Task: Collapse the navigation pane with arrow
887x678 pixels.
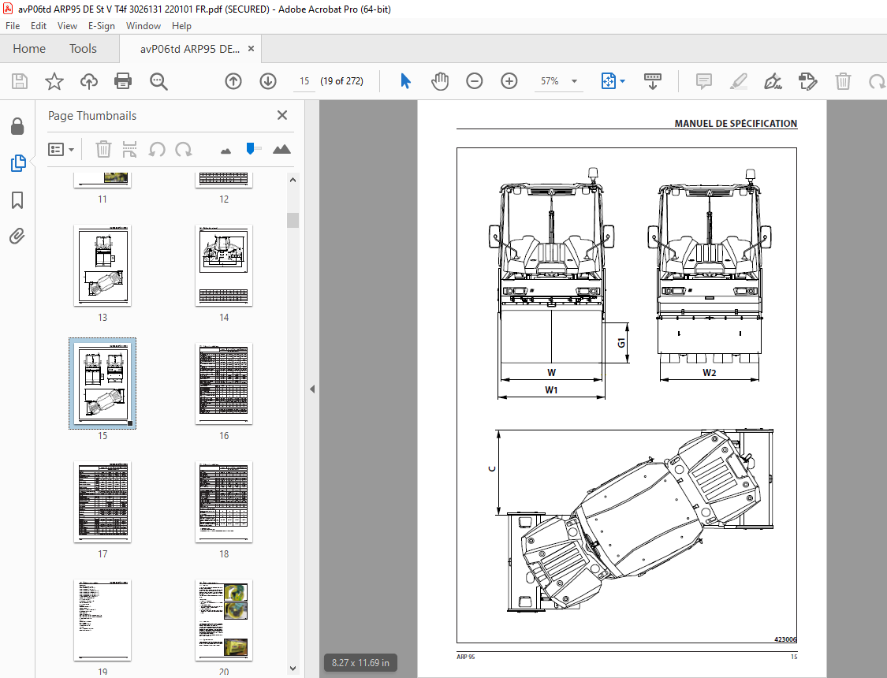Action: click(312, 389)
